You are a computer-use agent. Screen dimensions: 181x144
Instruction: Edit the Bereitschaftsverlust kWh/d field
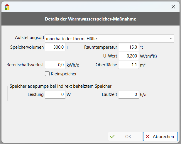coord(55,65)
